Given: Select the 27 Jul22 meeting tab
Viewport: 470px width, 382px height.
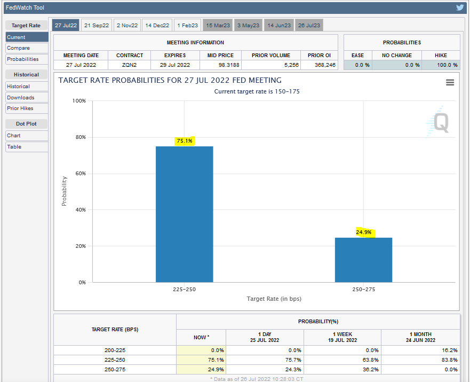Looking at the screenshot, I should click(66, 25).
